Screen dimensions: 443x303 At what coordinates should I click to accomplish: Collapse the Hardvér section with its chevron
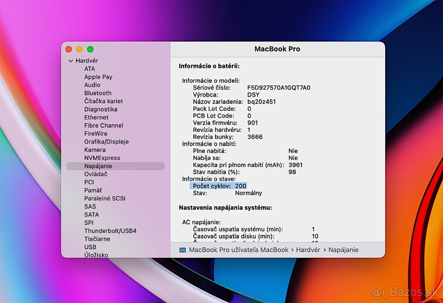click(x=71, y=61)
